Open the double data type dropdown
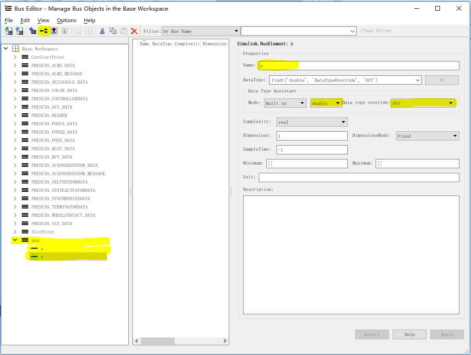 [326, 103]
